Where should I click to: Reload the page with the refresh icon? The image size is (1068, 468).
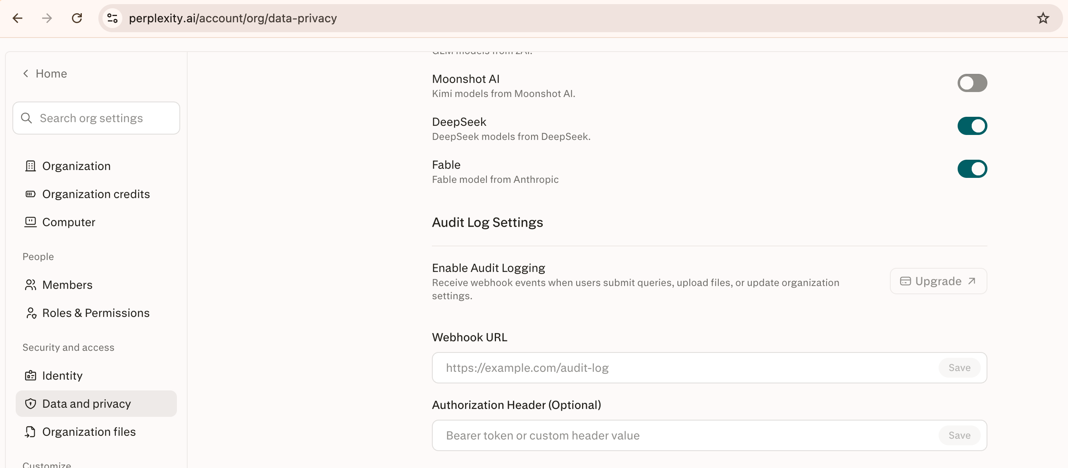pos(77,18)
